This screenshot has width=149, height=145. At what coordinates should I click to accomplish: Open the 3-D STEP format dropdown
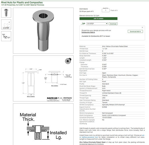coord(97,24)
